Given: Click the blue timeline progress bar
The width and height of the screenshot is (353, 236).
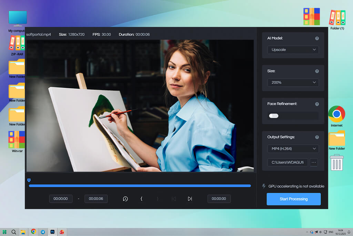Looking at the screenshot, I should (140, 186).
